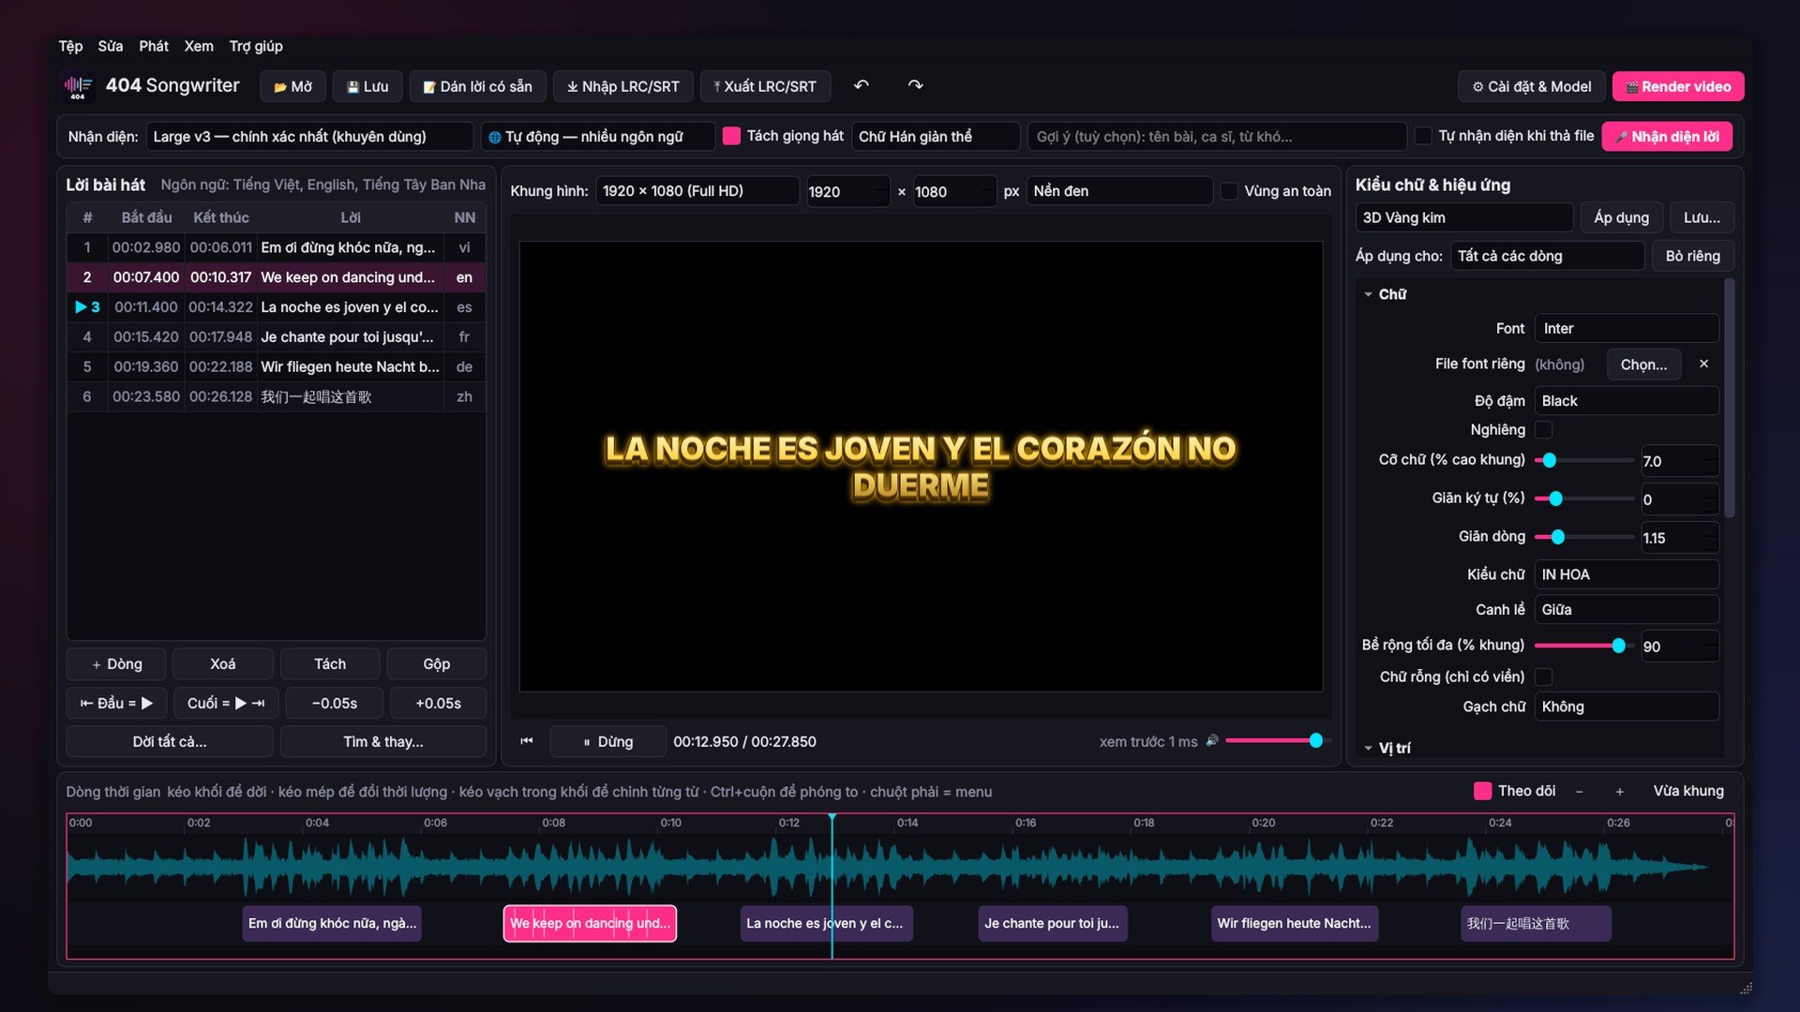Click the undo arrow icon
1800x1012 pixels.
coord(862,85)
